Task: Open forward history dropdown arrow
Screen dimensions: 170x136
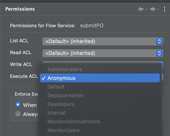Action: [x=158, y=10]
